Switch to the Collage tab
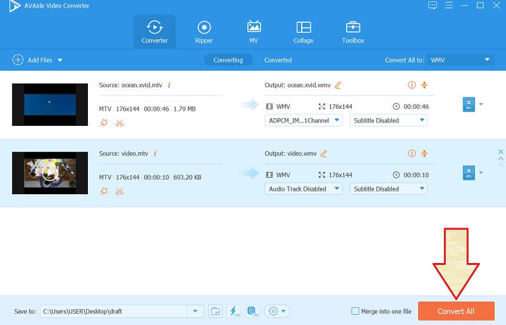Viewport: 506px width, 325px height. pos(304,32)
